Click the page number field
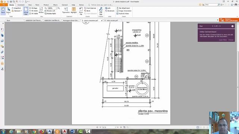239x134 pixels. pos(109,127)
